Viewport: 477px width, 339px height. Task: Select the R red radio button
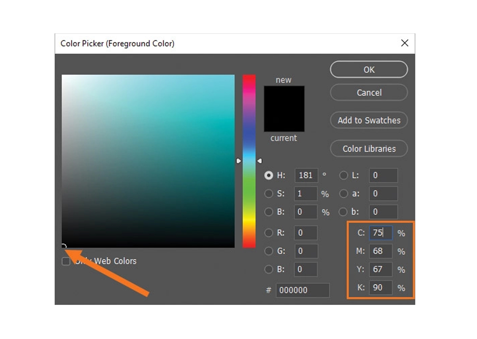point(269,233)
